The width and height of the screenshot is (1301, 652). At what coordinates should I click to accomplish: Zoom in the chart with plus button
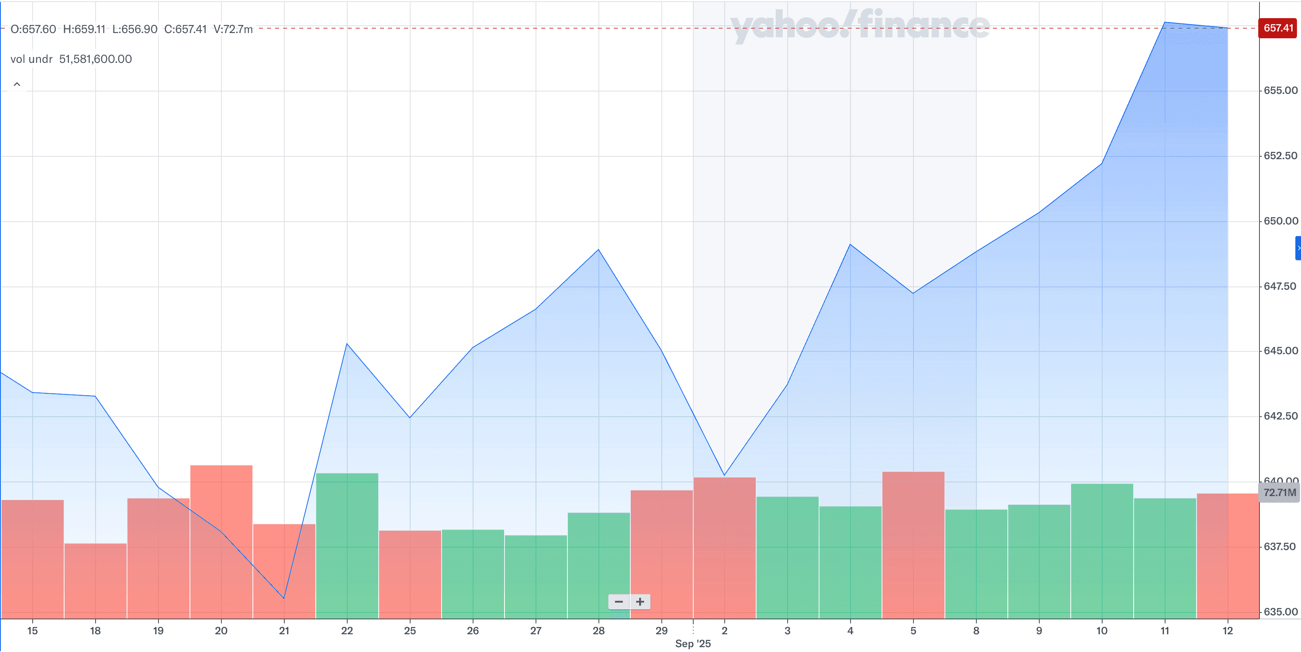point(640,602)
